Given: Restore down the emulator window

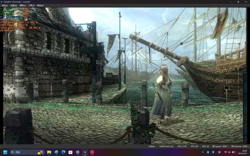Looking at the screenshot, I should pos(238,2).
